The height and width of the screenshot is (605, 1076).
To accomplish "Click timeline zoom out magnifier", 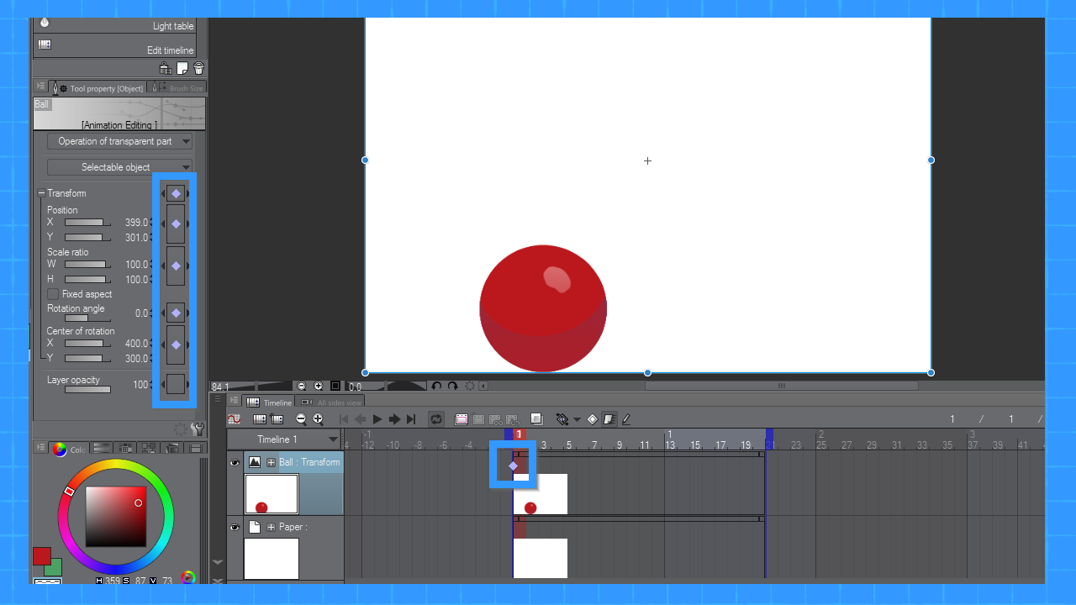I will coord(302,419).
